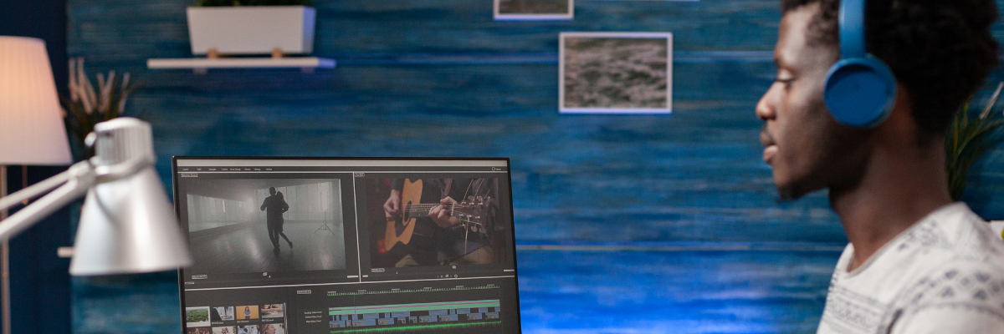1004x334 pixels.
Task: Select the thumbnail between landscape and orange clips
Action: (x=223, y=314)
